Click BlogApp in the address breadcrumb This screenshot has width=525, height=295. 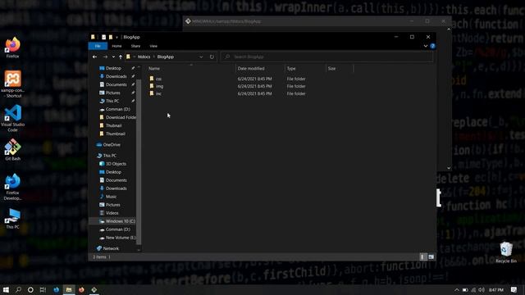pyautogui.click(x=166, y=57)
